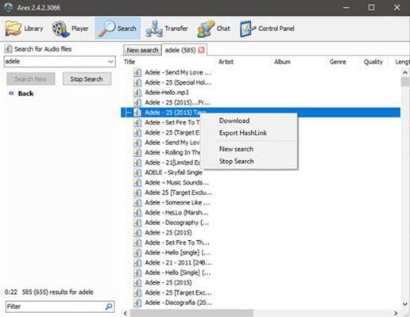410x317 pixels.
Task: Click the Ares globe icon in title bar
Action: [9, 7]
